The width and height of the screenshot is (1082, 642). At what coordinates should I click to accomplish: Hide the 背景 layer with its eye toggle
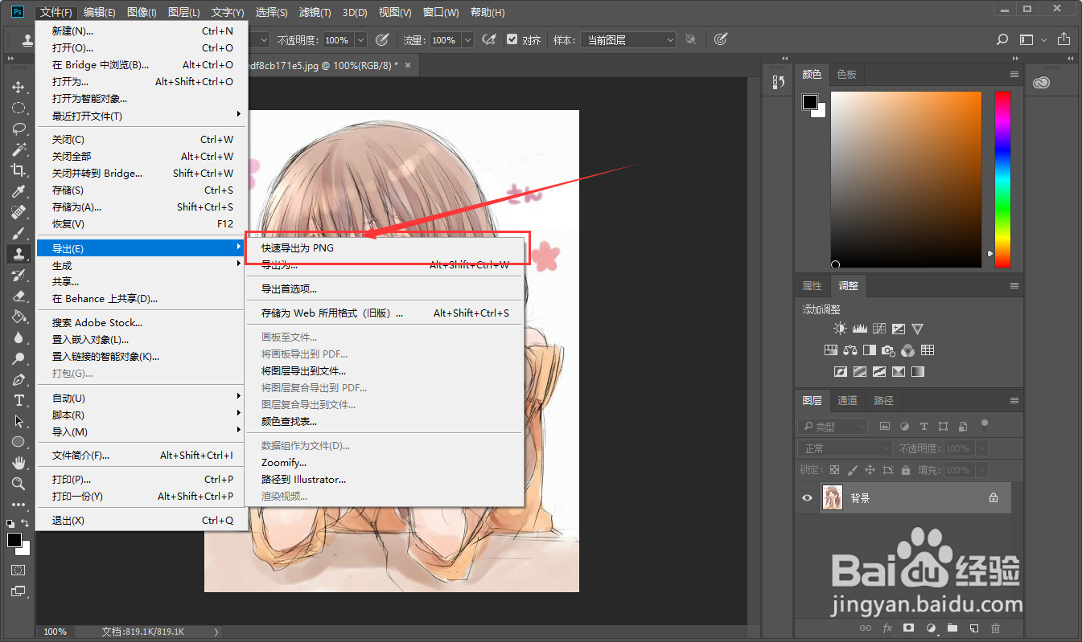(806, 497)
